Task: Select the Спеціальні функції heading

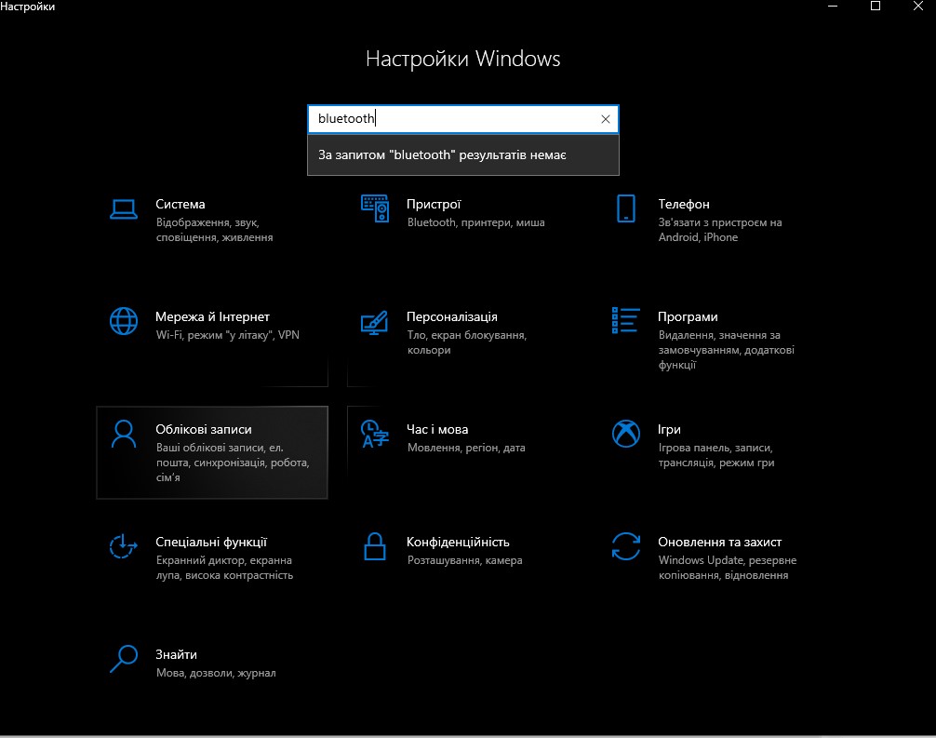Action: pyautogui.click(x=211, y=543)
